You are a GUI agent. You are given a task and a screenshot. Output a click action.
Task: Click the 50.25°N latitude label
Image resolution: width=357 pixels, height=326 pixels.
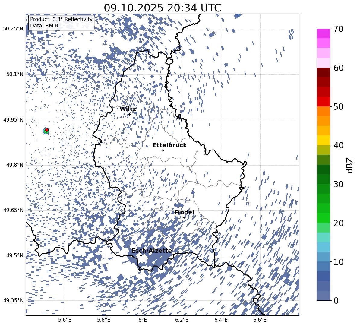(x=13, y=29)
